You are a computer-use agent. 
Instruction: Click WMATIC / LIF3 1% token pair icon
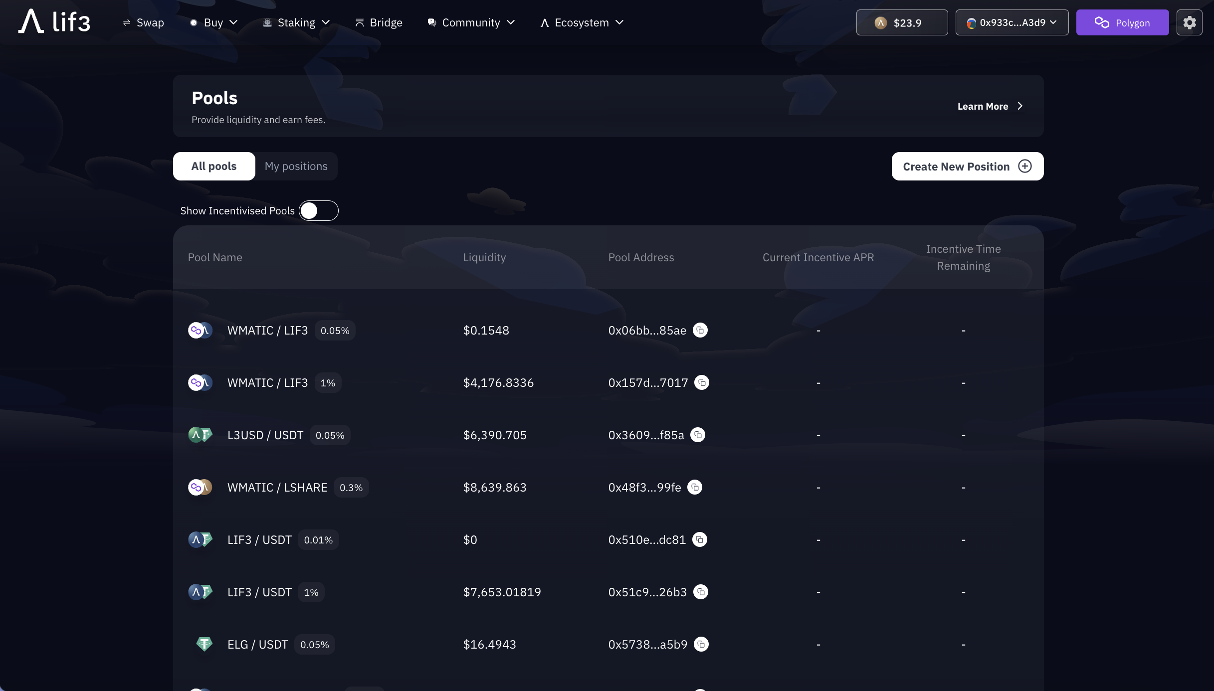click(200, 382)
